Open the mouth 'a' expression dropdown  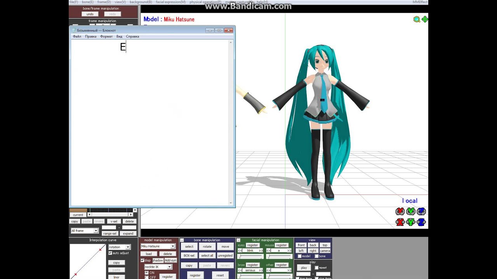pos(279,251)
